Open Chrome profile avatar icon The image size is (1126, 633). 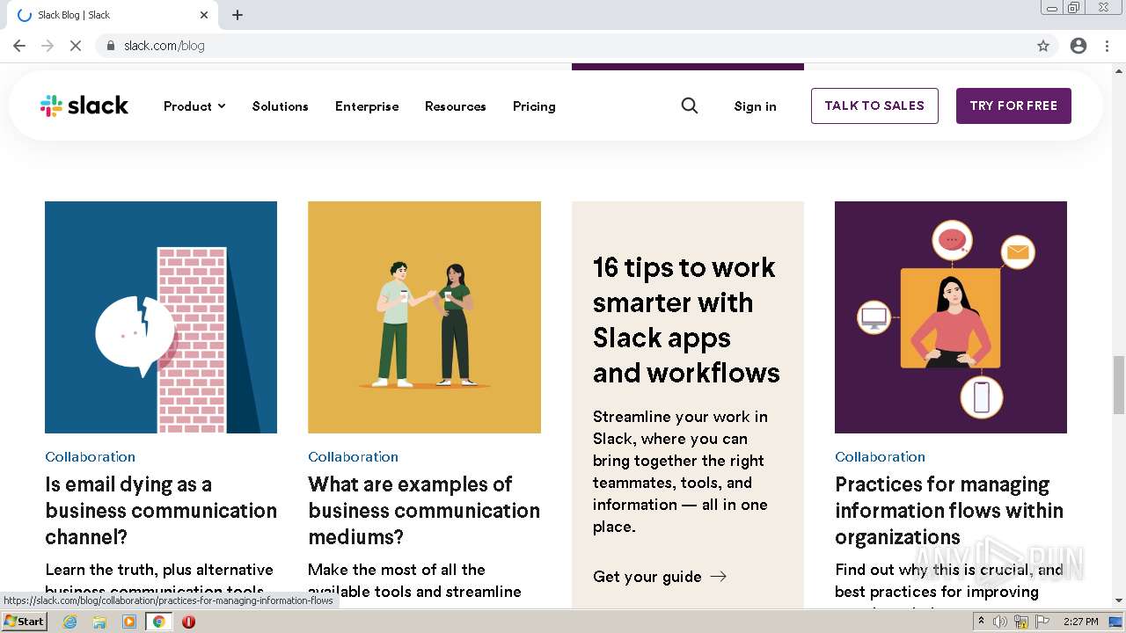pyautogui.click(x=1078, y=46)
